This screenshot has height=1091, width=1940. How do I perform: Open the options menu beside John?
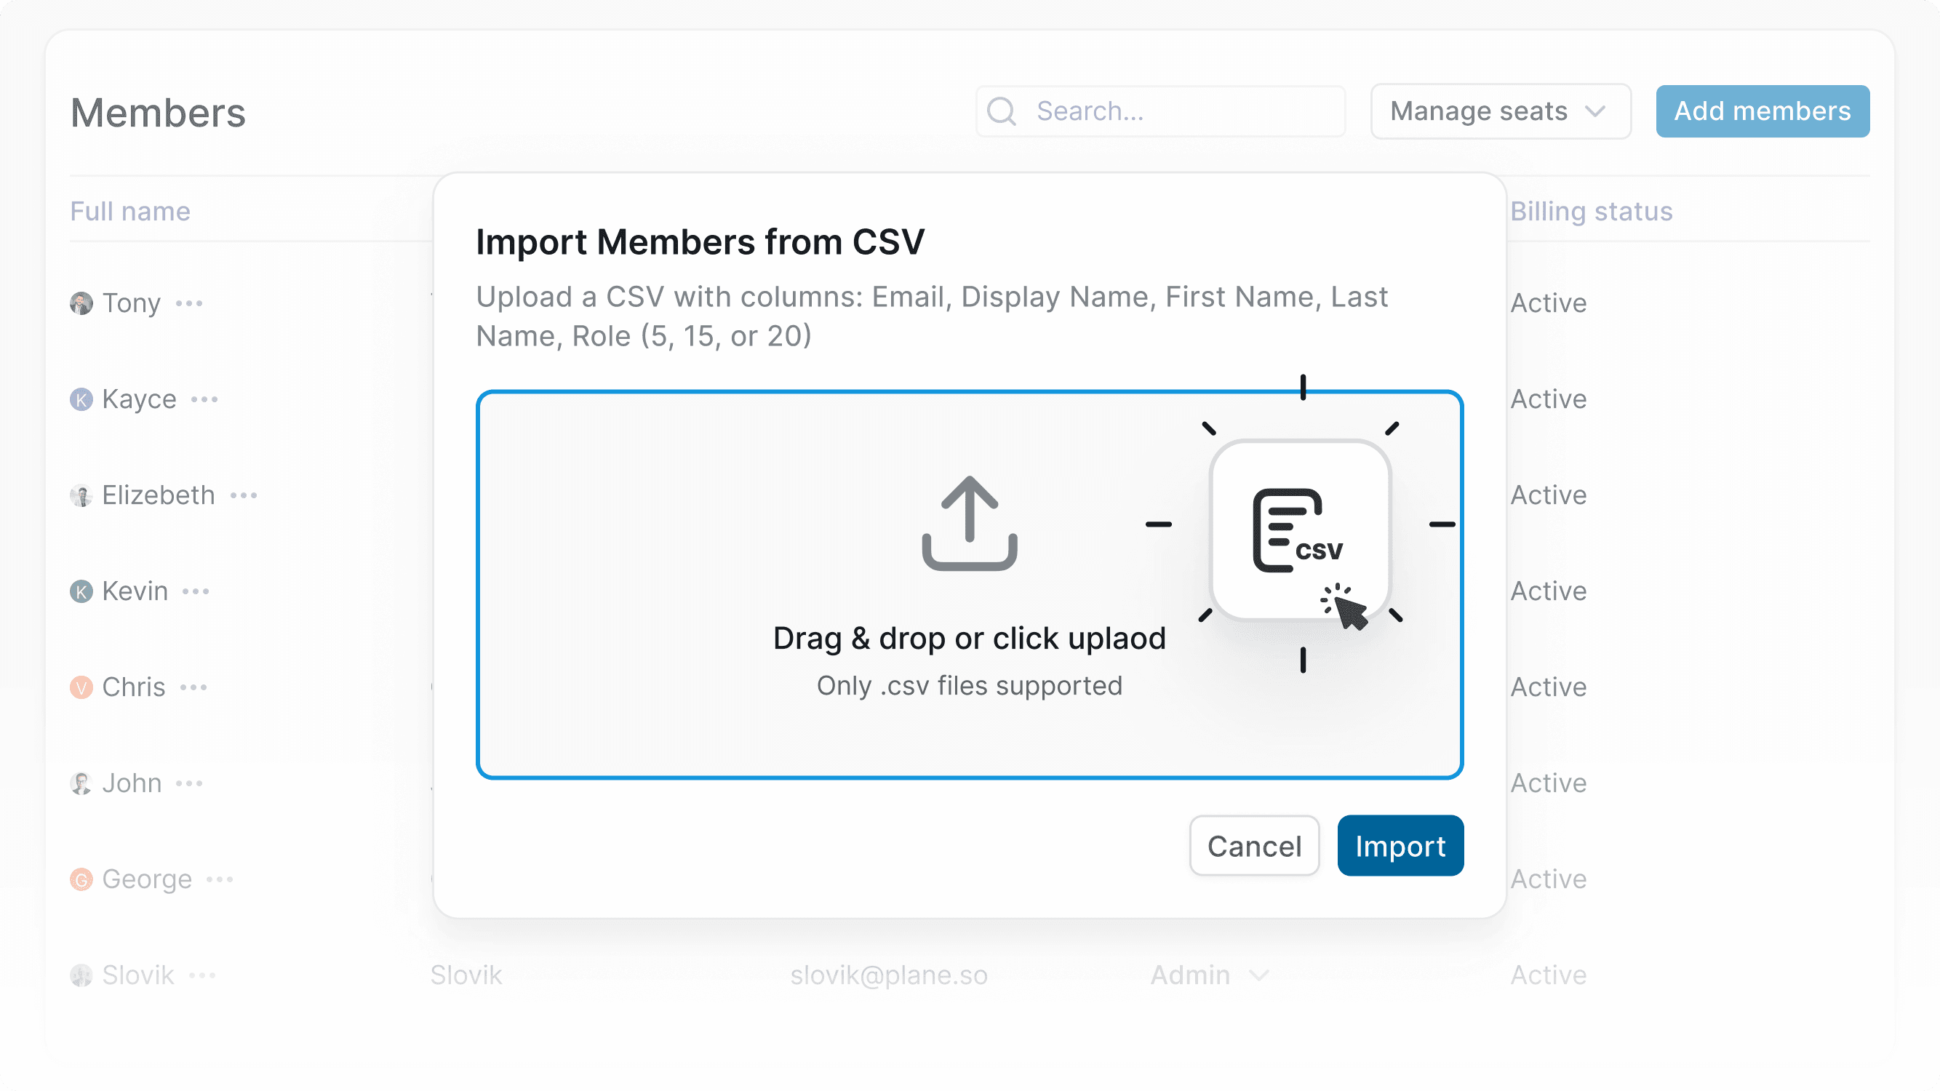[189, 783]
